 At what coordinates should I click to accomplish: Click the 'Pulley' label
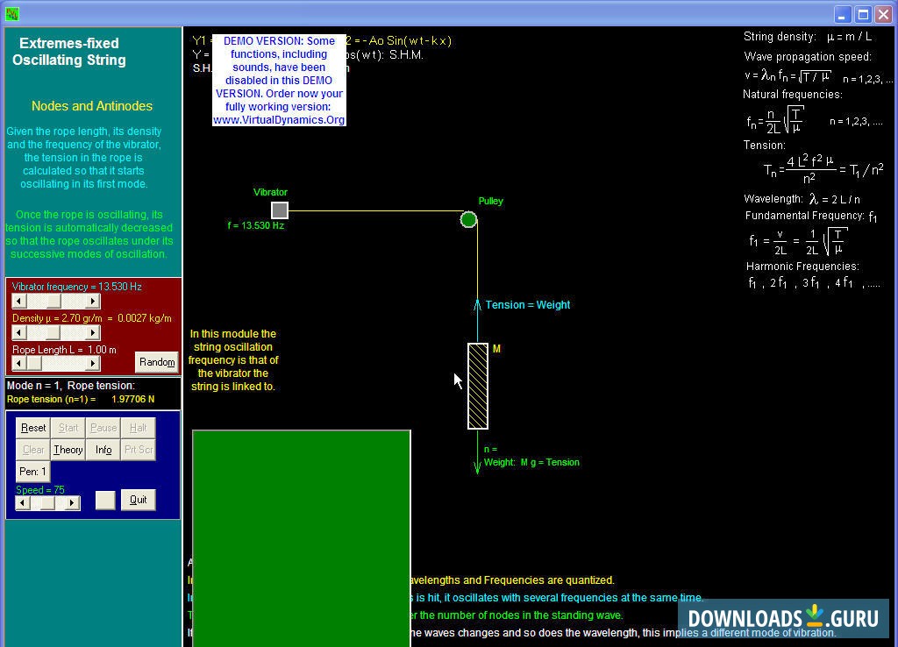pos(491,201)
